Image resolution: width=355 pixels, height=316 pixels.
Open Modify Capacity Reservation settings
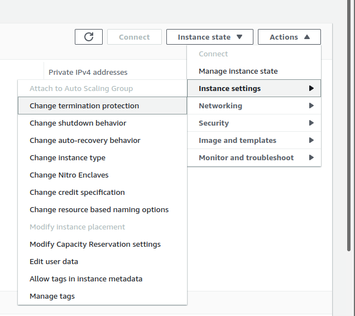[95, 244]
